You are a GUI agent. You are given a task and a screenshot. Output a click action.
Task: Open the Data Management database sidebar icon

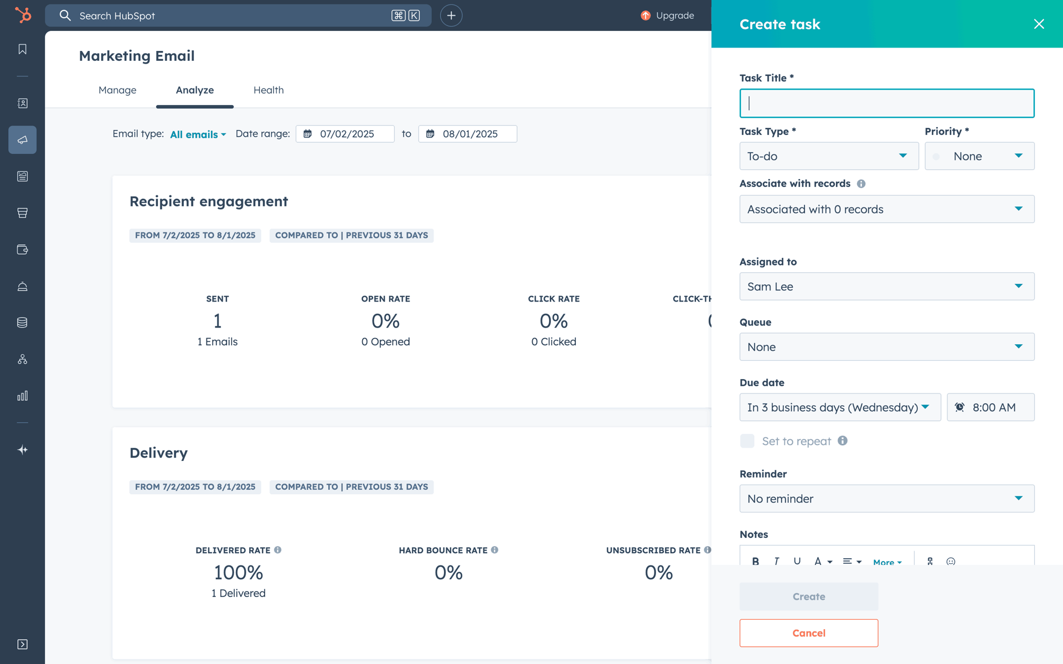coord(22,323)
